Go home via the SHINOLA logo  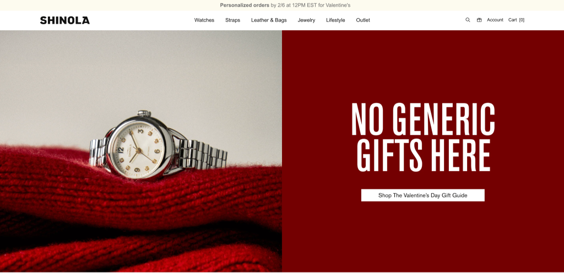tap(65, 20)
